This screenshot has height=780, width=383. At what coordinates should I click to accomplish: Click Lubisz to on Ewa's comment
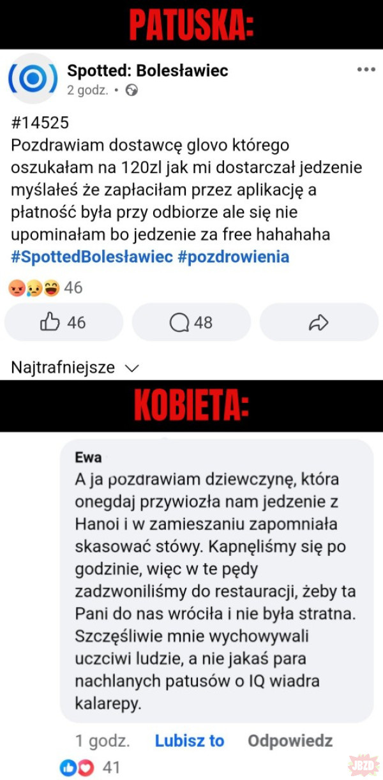point(190,741)
